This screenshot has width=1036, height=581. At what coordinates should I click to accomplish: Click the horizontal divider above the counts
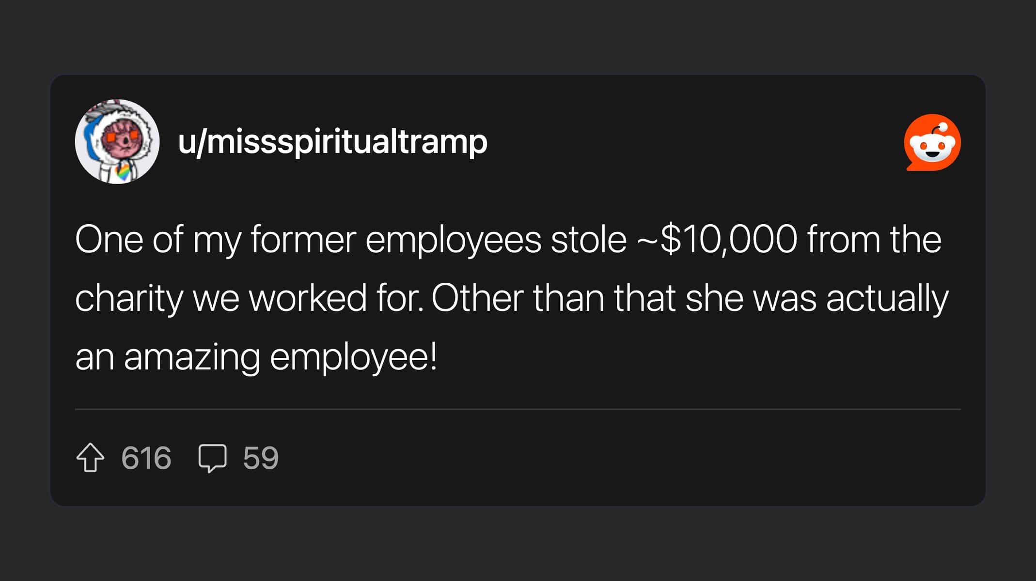click(518, 409)
